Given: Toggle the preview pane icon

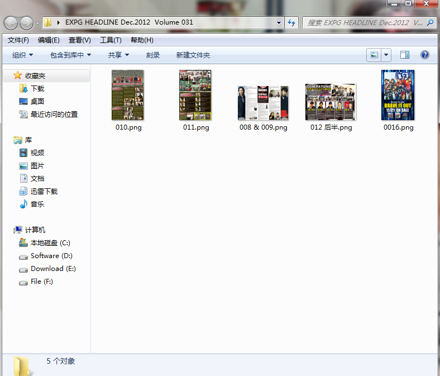Looking at the screenshot, I should [x=405, y=55].
